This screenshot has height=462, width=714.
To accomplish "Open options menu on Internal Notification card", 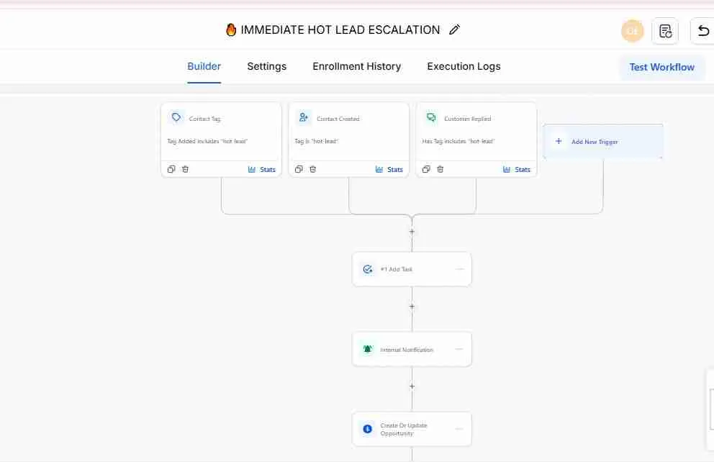I will pos(459,348).
